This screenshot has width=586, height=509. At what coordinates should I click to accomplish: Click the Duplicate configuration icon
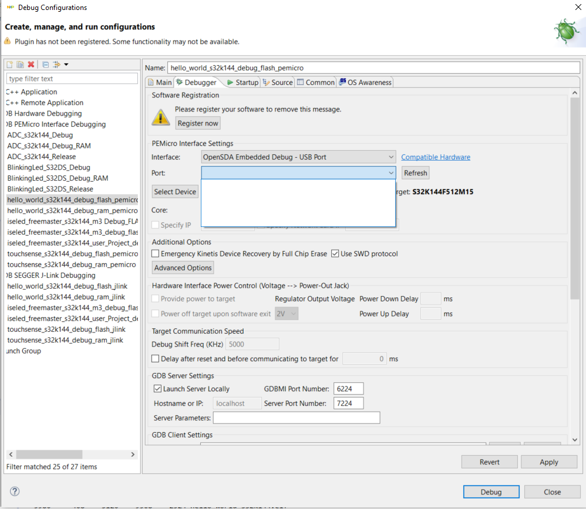pos(20,65)
